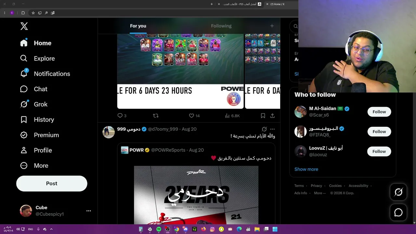Open Grok from the sidebar
This screenshot has width=416, height=234.
(33, 104)
